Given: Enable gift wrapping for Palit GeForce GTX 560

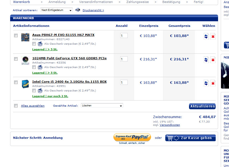Looking at the screenshot, I should 34,67.
